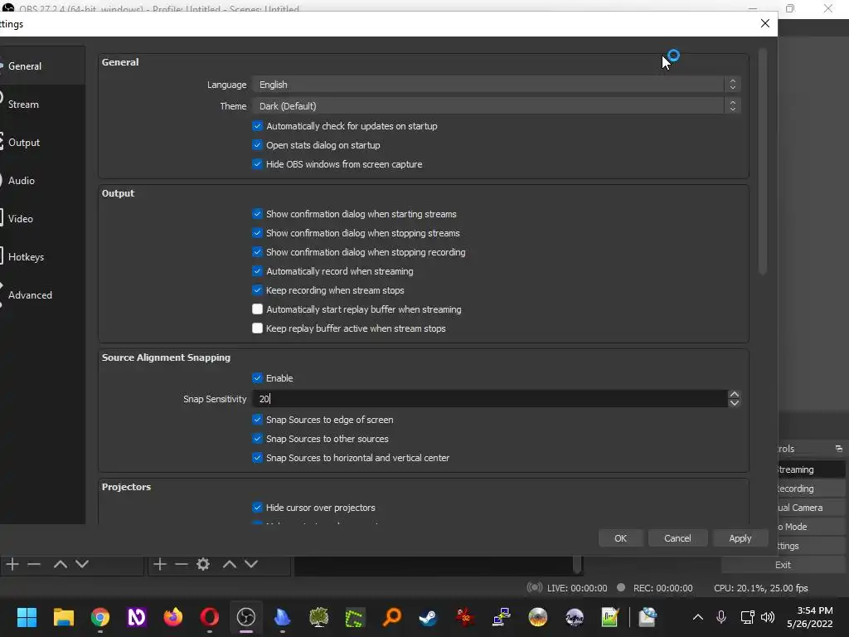
Task: Toggle Open stats dialog on startup
Action: [x=257, y=145]
